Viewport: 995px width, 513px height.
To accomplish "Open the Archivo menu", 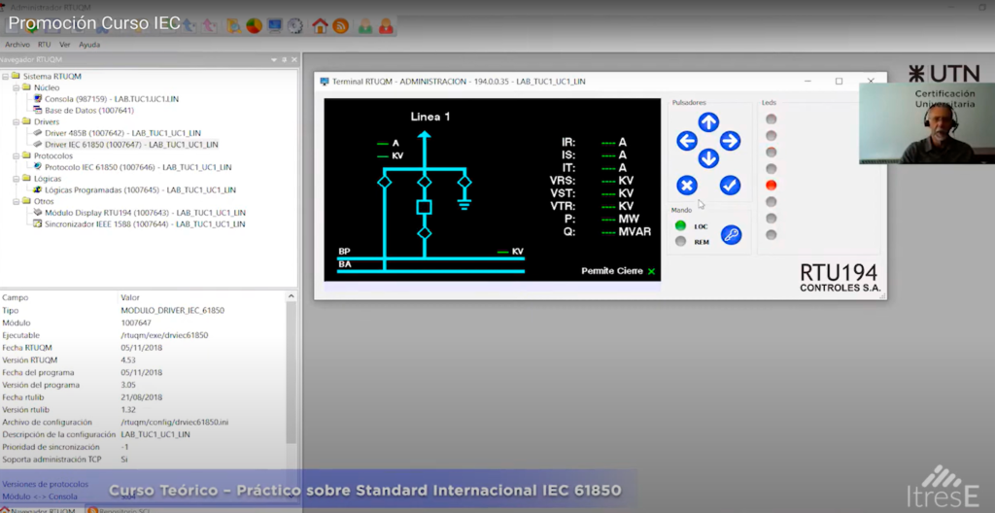I will click(x=17, y=45).
